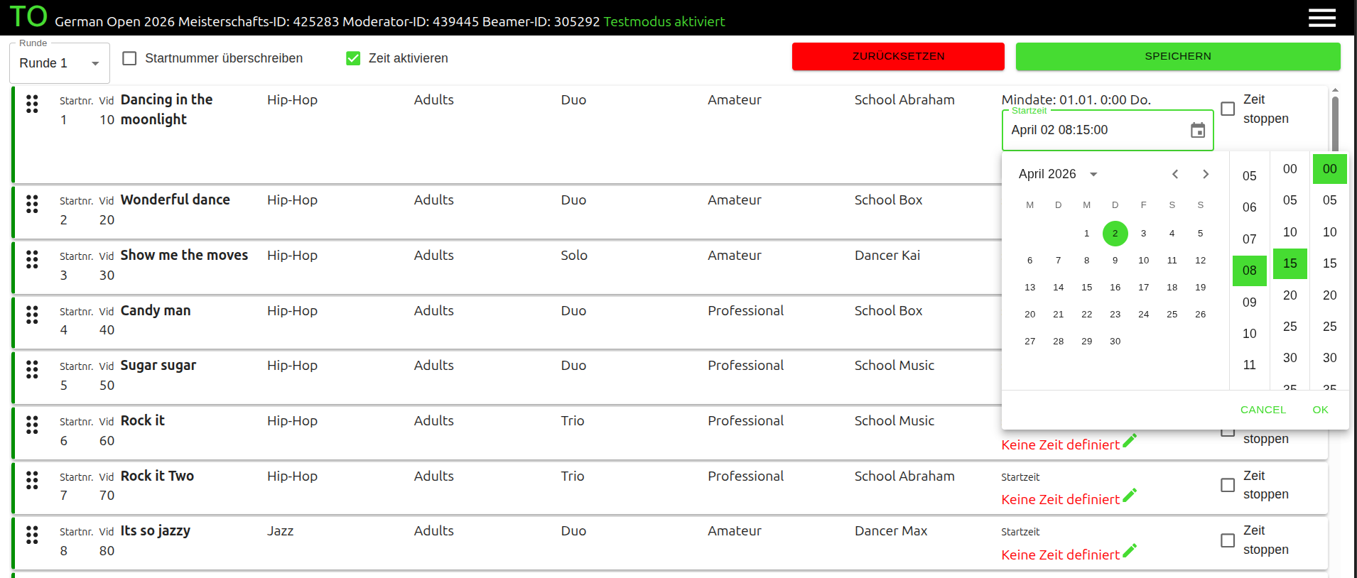
Task: Go to previous month in calendar
Action: click(1175, 174)
